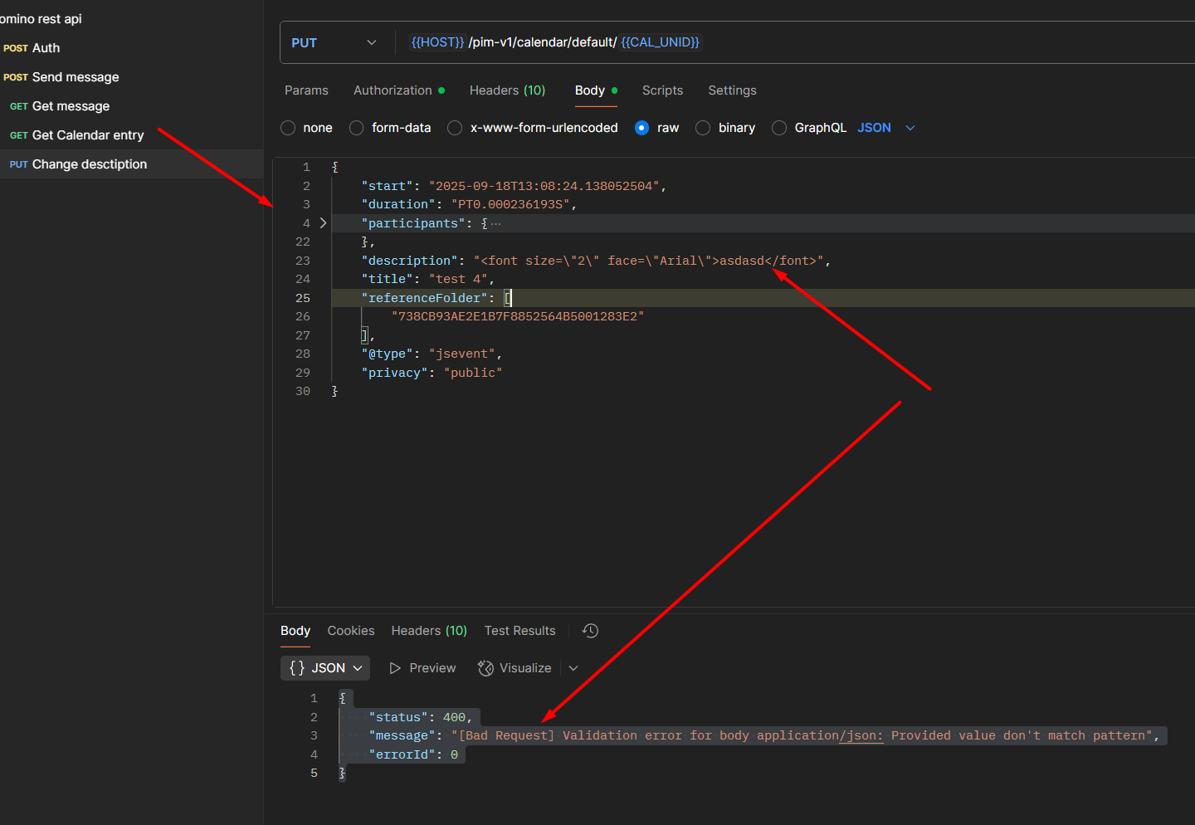Click the Visualize icon button
Image resolution: width=1195 pixels, height=825 pixels.
click(x=486, y=668)
